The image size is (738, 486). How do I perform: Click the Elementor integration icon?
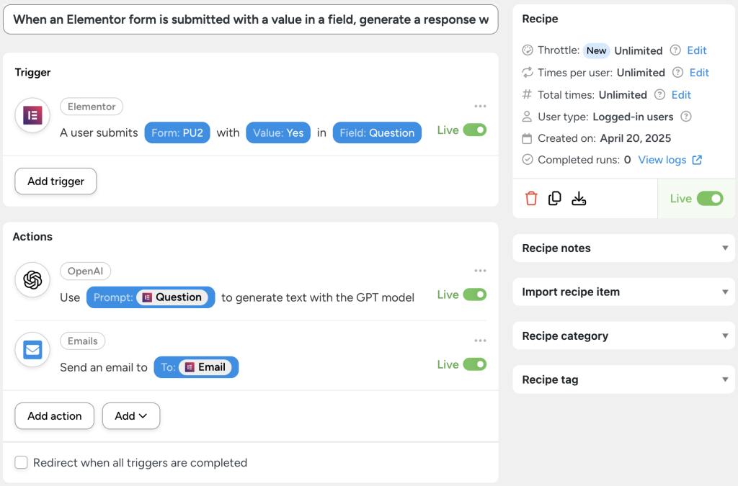click(x=32, y=115)
